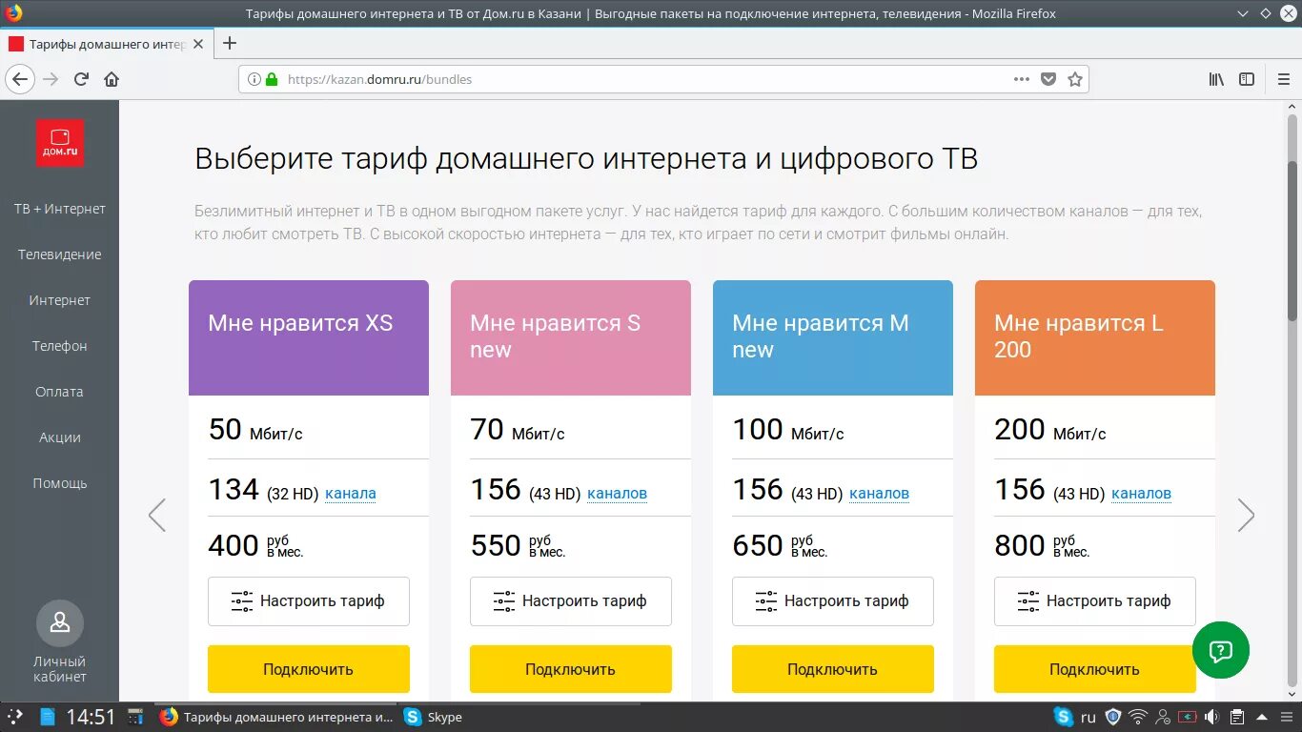
Task: Toggle the Firefox sidebars icon
Action: coord(1246,79)
